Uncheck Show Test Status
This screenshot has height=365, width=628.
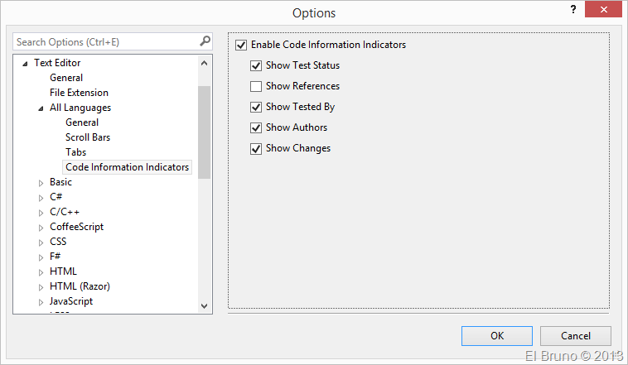pos(256,65)
